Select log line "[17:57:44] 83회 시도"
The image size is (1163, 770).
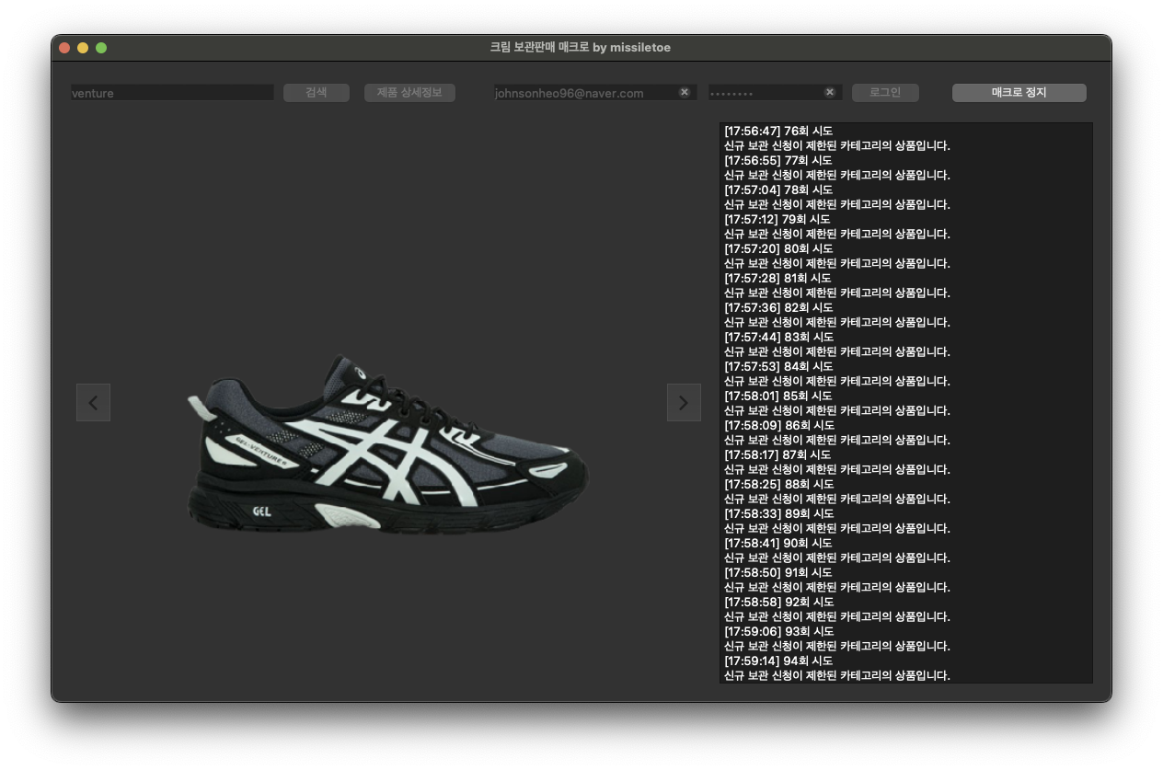pyautogui.click(x=778, y=337)
